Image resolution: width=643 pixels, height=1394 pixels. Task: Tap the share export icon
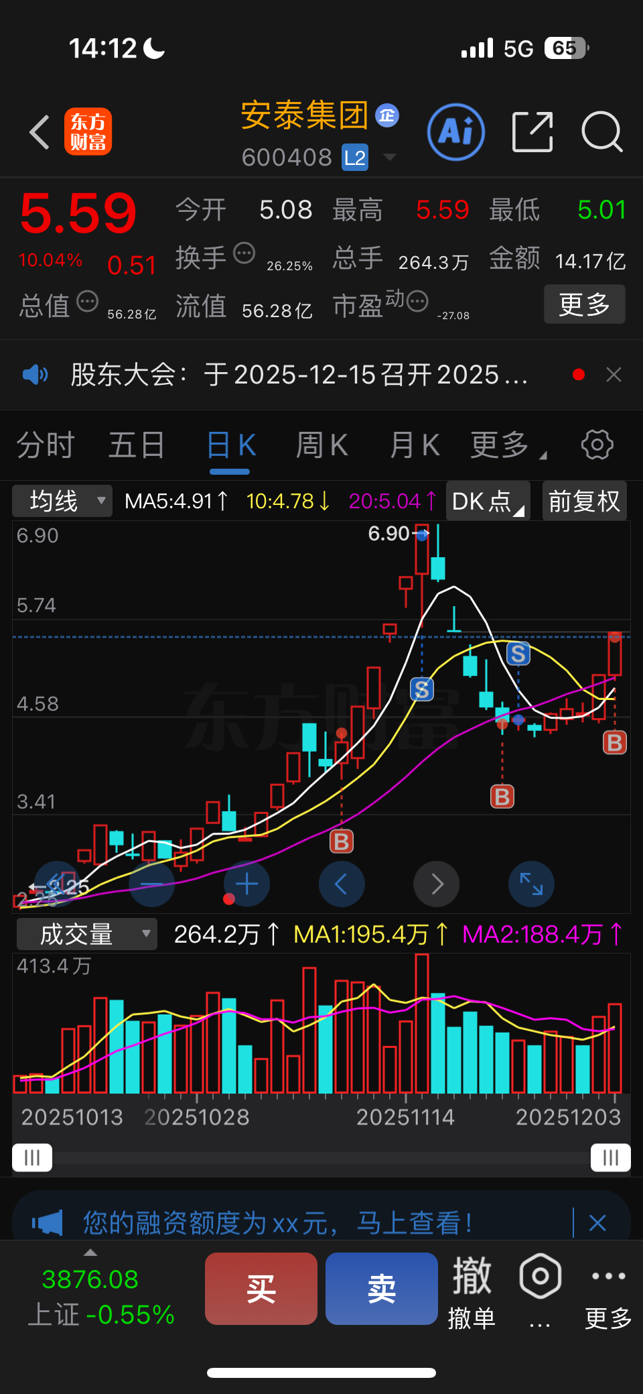click(x=532, y=131)
